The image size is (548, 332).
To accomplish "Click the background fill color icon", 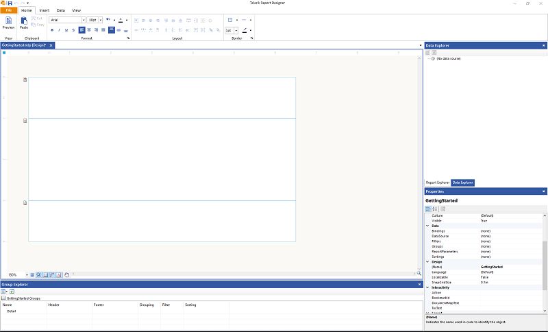I will [108, 20].
